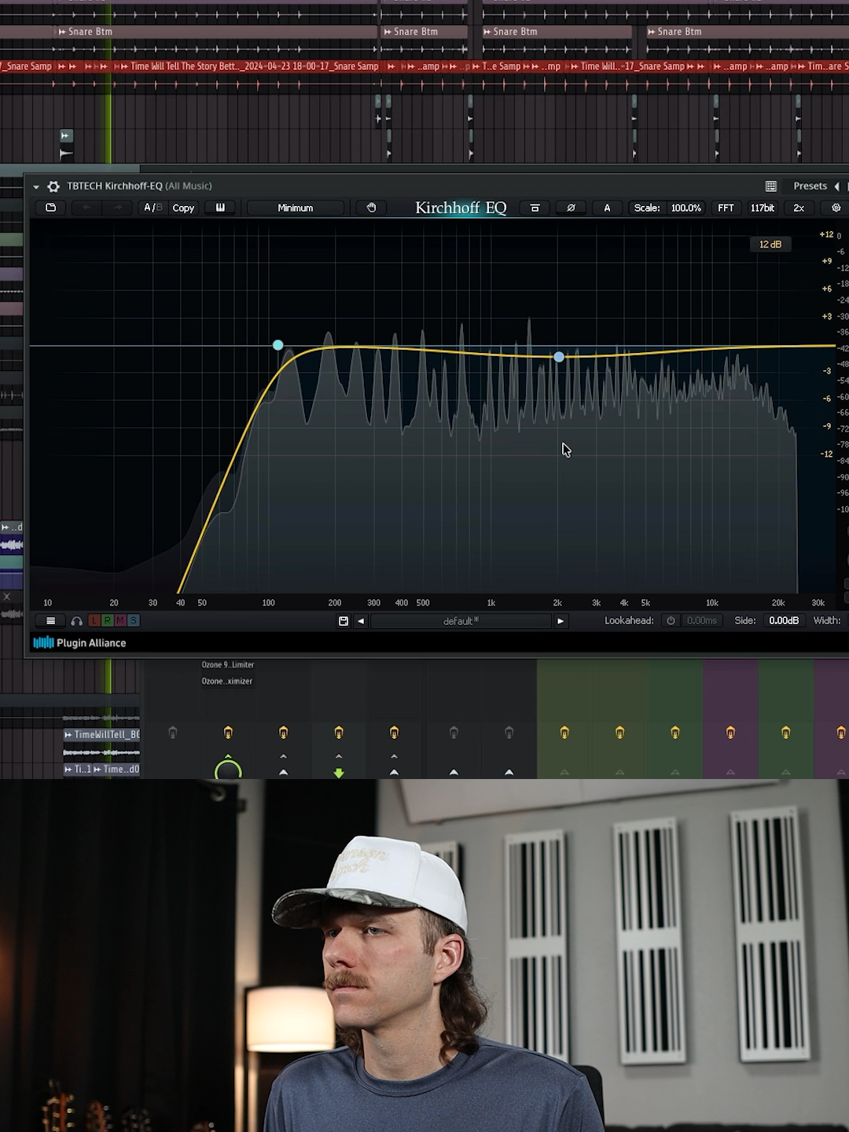This screenshot has width=849, height=1132.
Task: Save the preset with the floppy disk icon
Action: 344,620
